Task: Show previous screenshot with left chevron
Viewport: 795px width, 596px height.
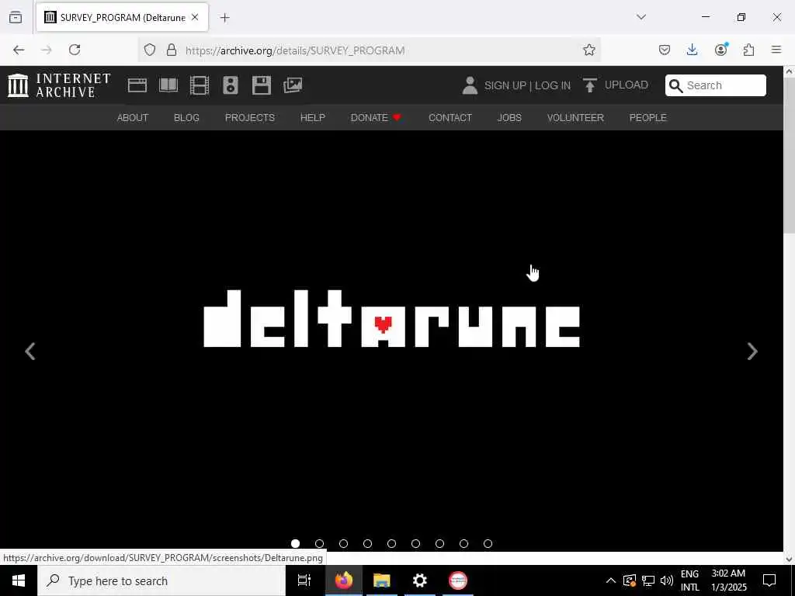Action: tap(30, 352)
